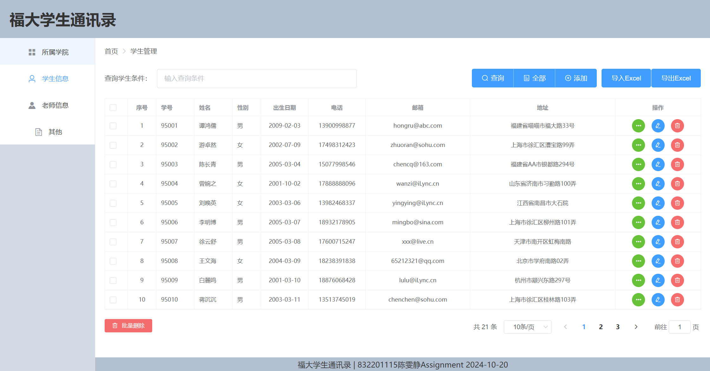Jump to page 3 in pagination
Image resolution: width=710 pixels, height=371 pixels.
618,327
